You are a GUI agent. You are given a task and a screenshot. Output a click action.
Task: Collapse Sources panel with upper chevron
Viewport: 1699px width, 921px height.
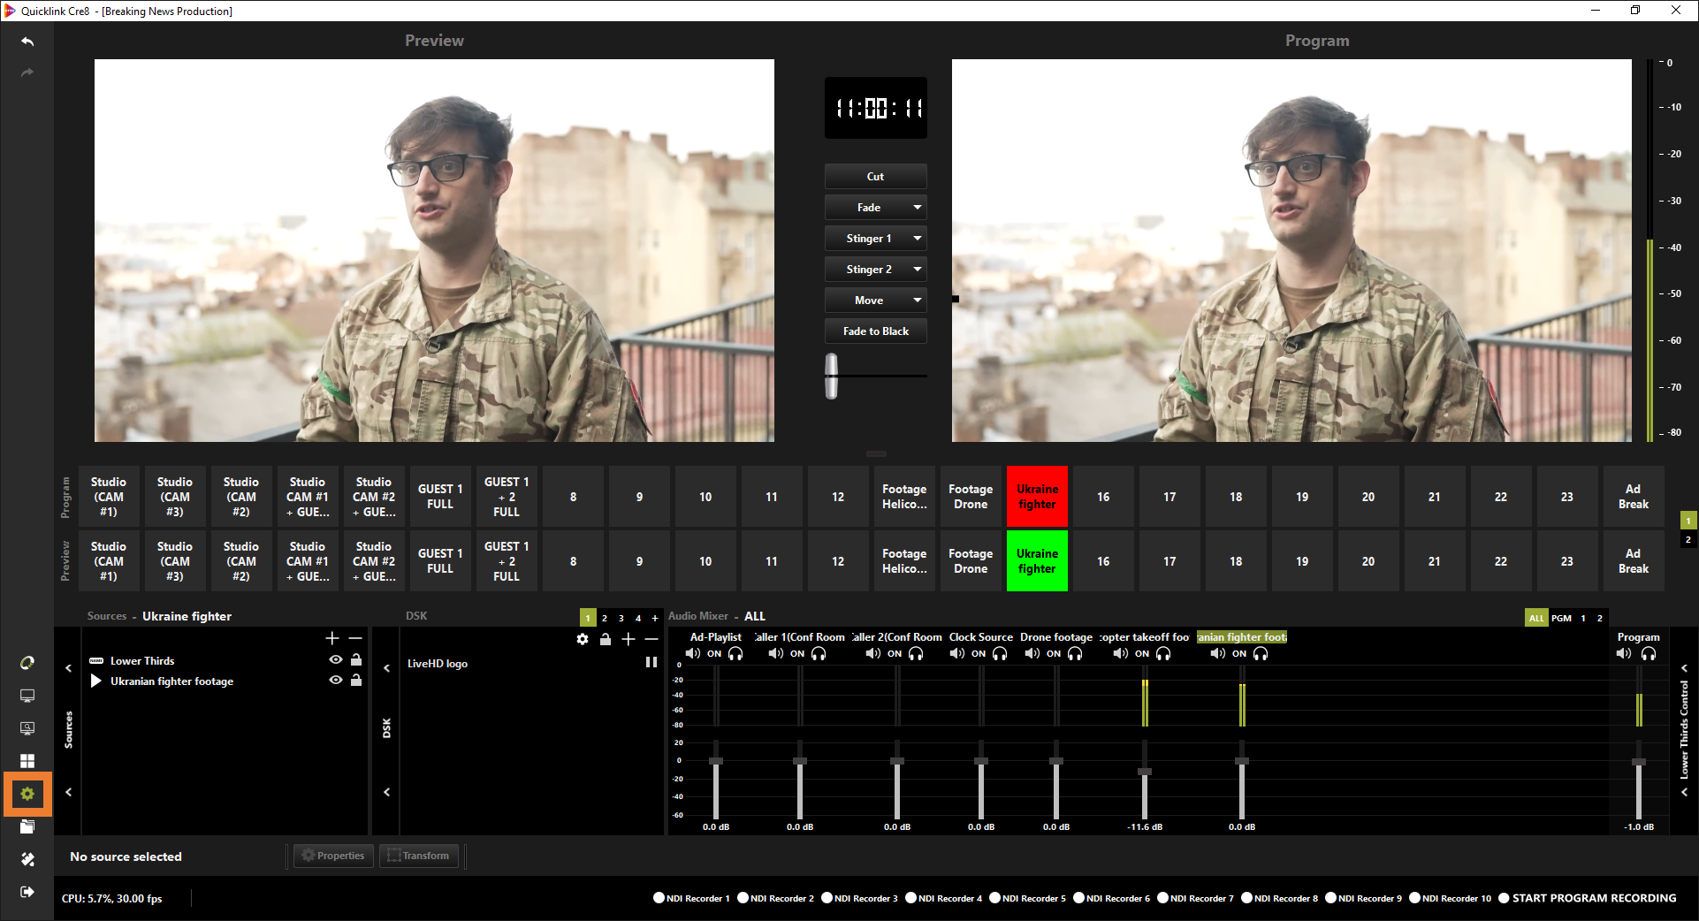tap(68, 668)
